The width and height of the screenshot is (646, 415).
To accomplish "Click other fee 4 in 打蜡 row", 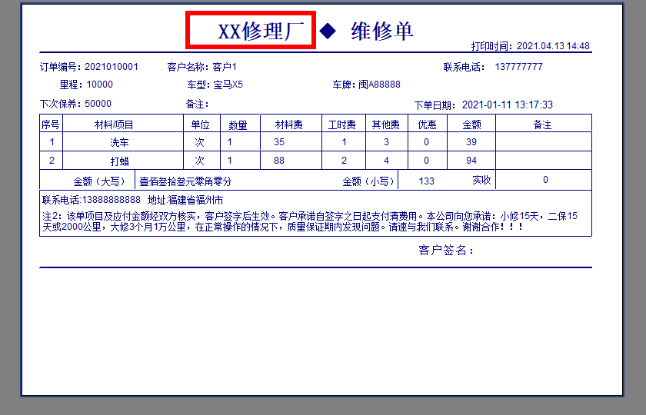I will (x=386, y=161).
